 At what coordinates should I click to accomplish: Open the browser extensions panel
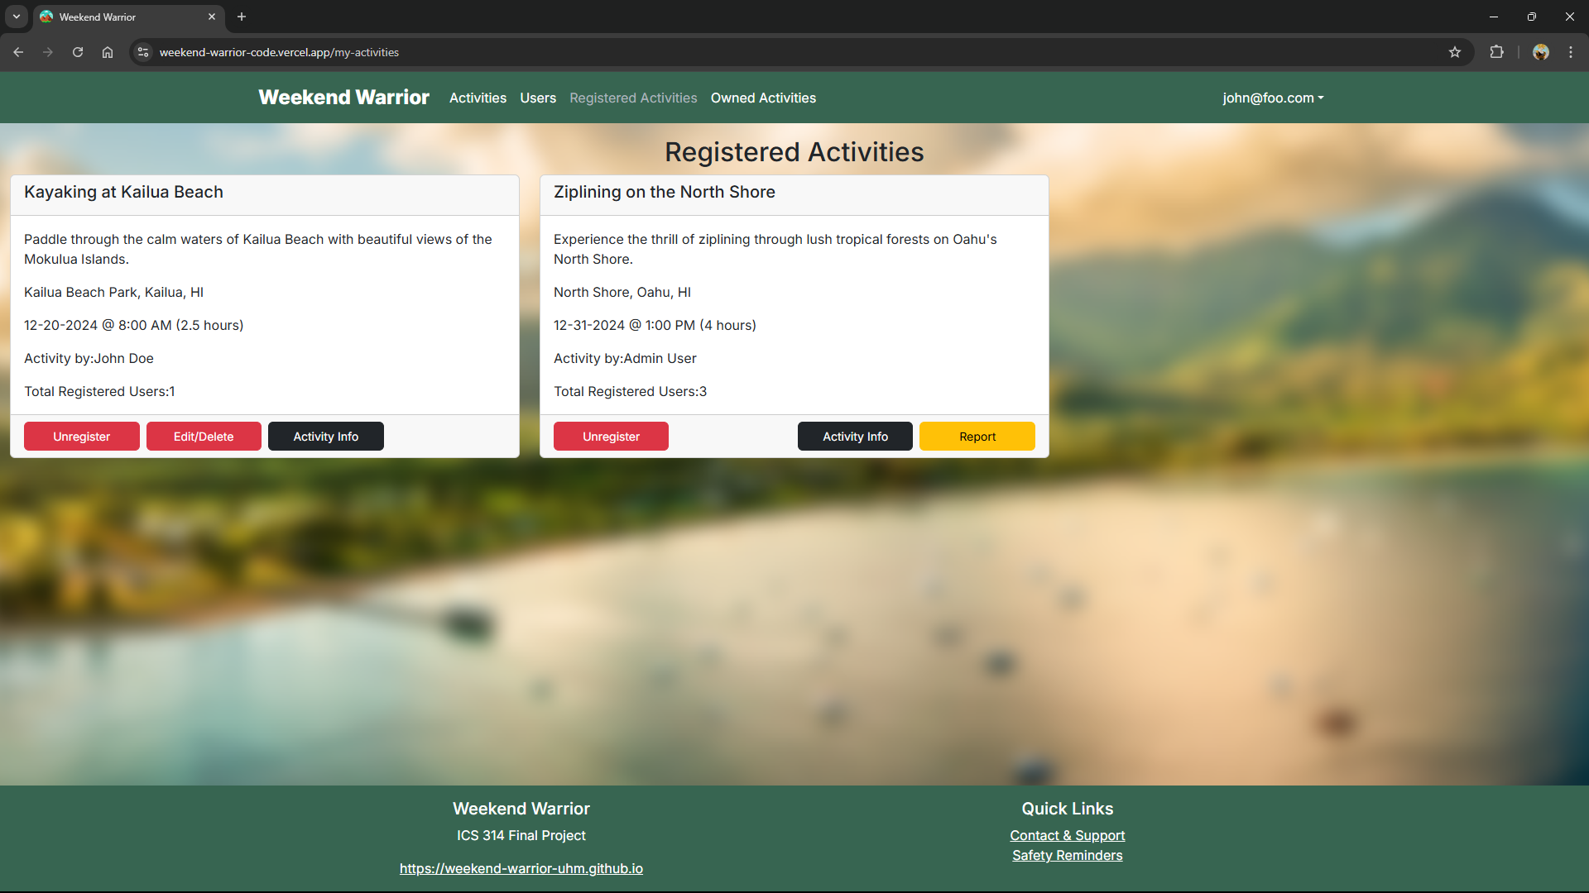pyautogui.click(x=1497, y=51)
